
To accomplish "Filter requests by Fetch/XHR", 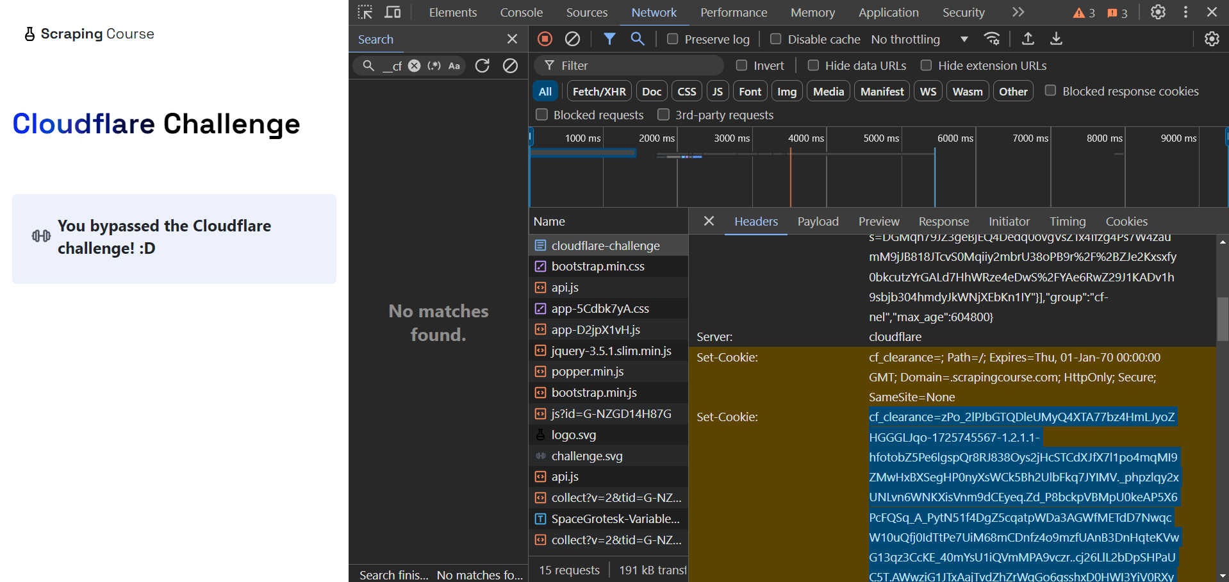I will coord(599,92).
